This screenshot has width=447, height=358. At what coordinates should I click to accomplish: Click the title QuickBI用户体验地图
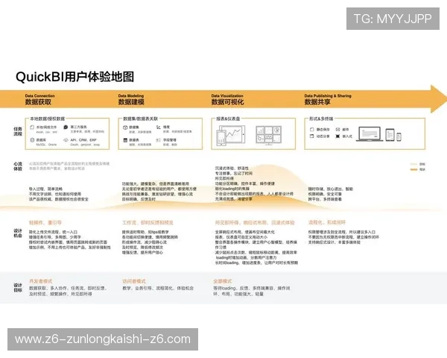(x=74, y=77)
